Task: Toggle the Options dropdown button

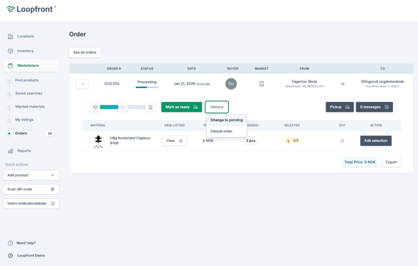Action: [216, 107]
